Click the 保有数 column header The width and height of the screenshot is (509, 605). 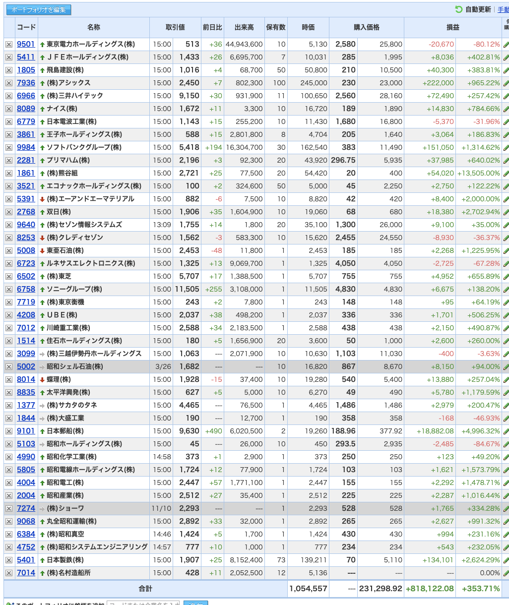[x=276, y=27]
